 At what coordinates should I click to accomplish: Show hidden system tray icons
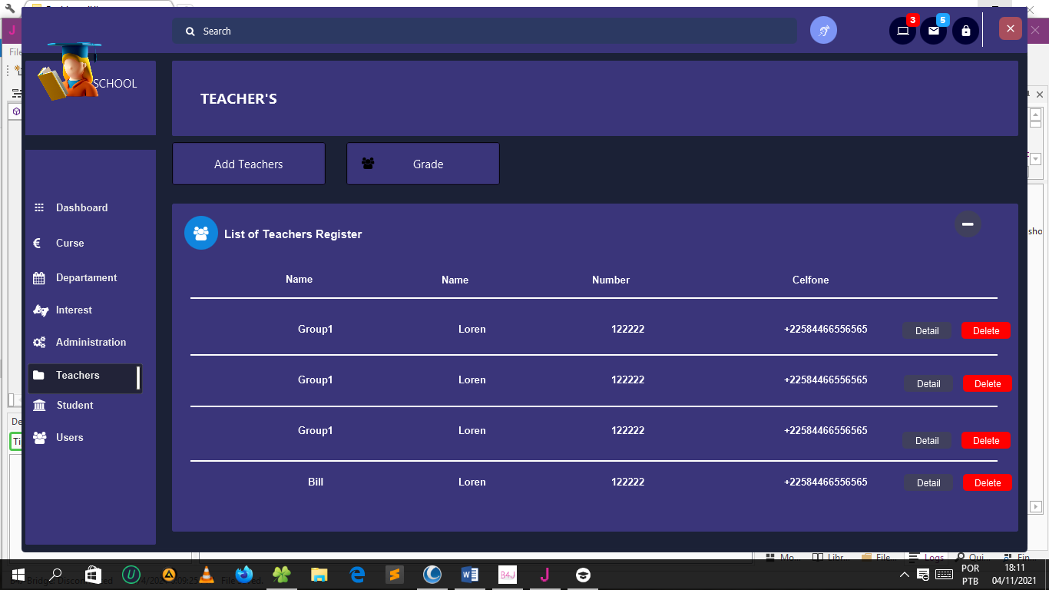[905, 575]
